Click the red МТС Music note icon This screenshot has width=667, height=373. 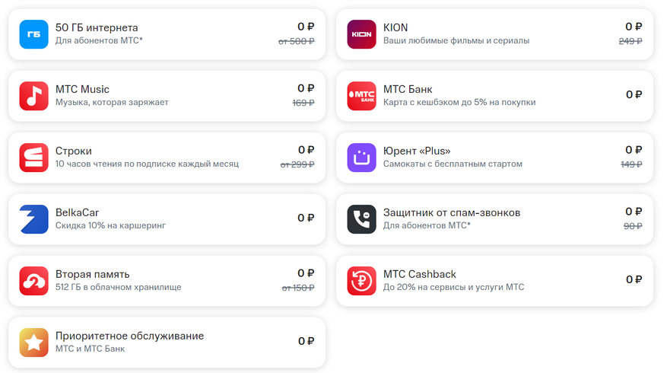33,96
